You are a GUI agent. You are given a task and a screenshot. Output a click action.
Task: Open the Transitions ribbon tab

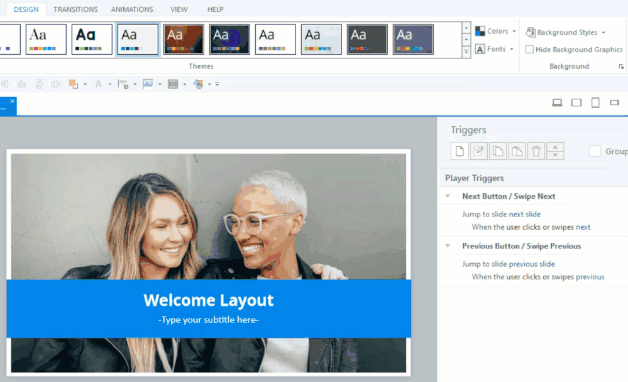(75, 9)
